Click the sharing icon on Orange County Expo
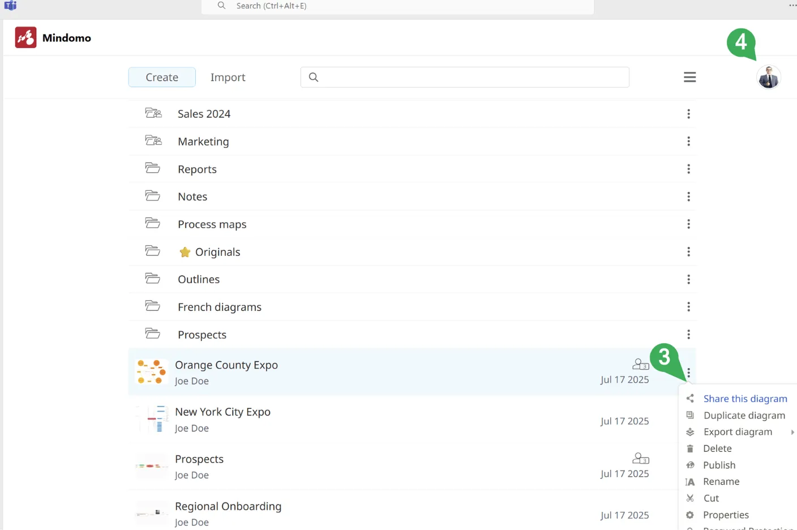The image size is (797, 530). [x=640, y=364]
